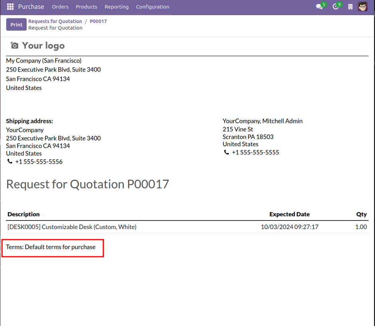This screenshot has height=326, width=375.
Task: Click the Terms: Default terms for purchase text
Action: 51,247
